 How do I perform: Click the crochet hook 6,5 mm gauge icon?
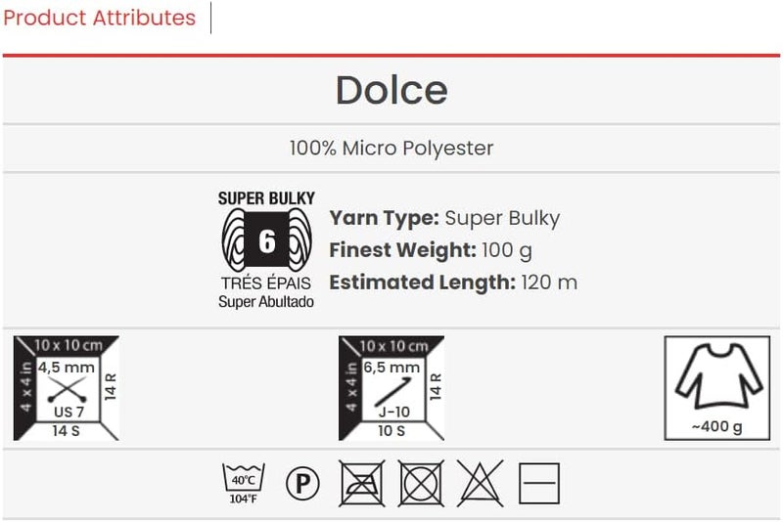tap(391, 387)
